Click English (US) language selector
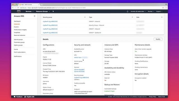179x101 pixels. click(x=30, y=97)
